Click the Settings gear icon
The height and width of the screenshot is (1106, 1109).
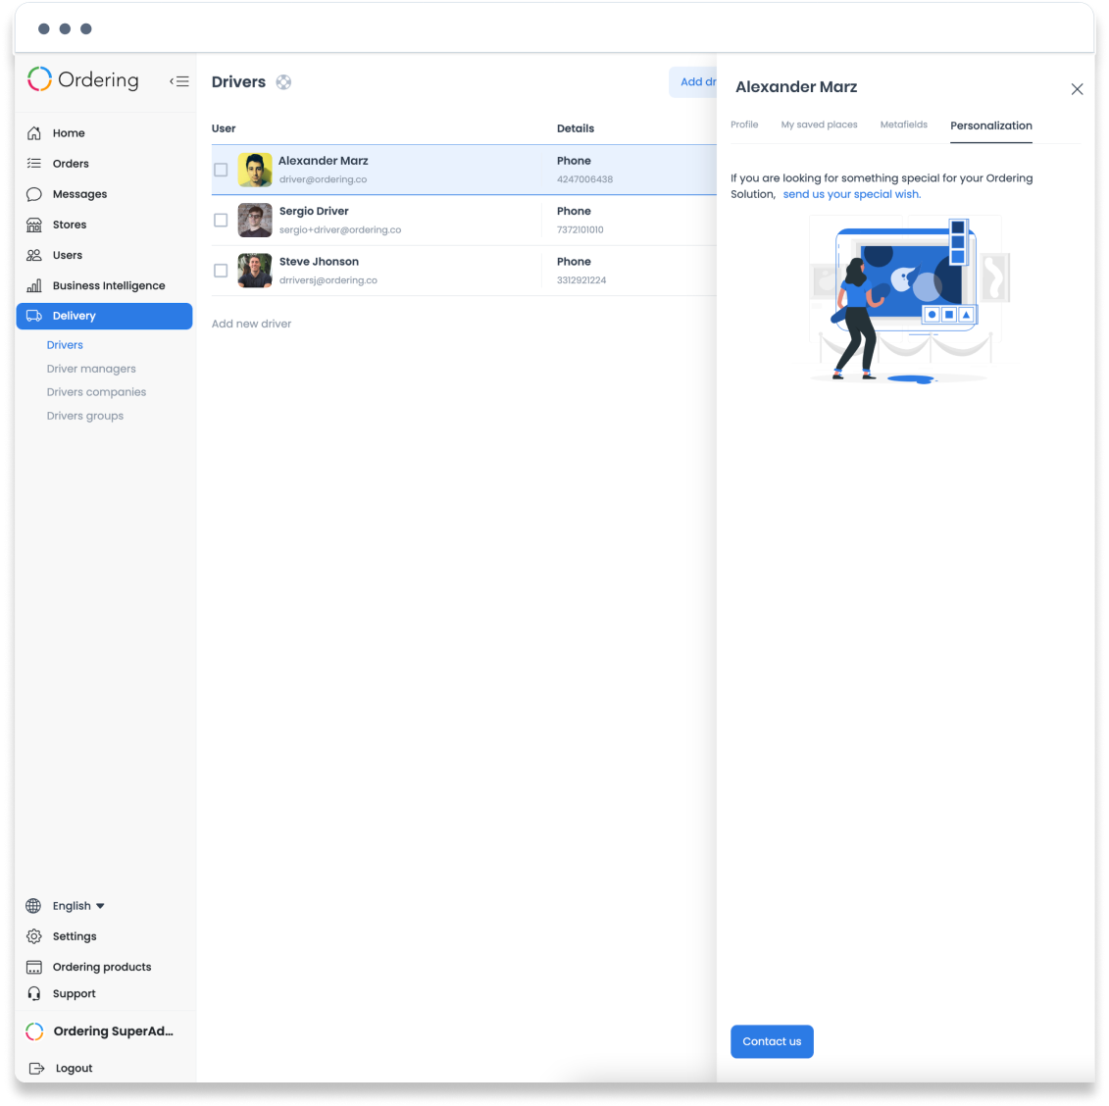pos(33,936)
